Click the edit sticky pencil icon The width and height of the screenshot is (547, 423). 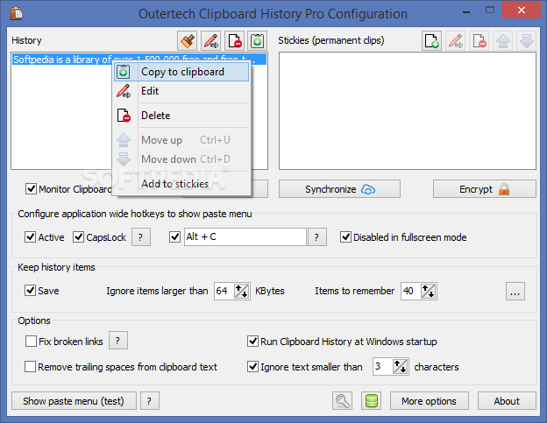[x=455, y=41]
